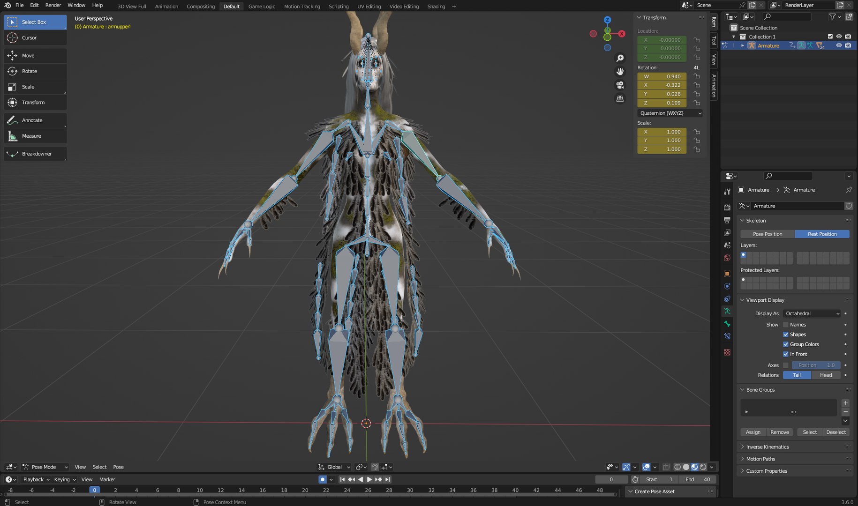This screenshot has height=506, width=858.
Task: Add a new bone group with plus button
Action: click(x=845, y=403)
